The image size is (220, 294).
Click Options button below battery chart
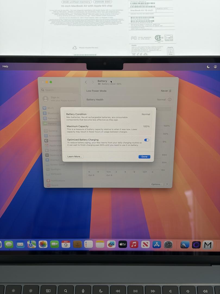click(156, 184)
